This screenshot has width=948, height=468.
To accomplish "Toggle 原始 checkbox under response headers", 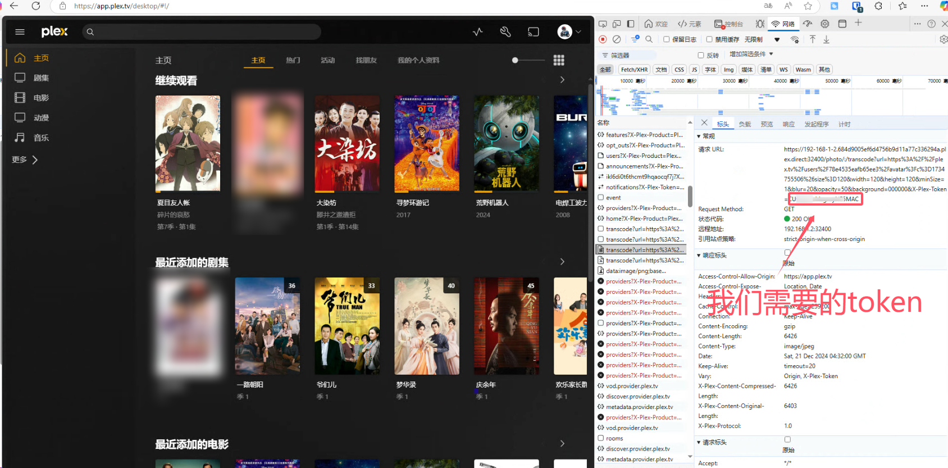I will pyautogui.click(x=787, y=253).
